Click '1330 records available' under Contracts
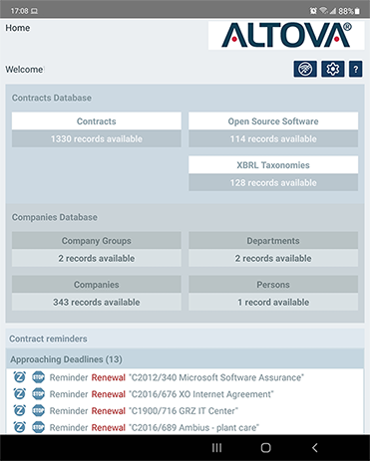Screen dimensions: 370x461 pyautogui.click(x=97, y=138)
